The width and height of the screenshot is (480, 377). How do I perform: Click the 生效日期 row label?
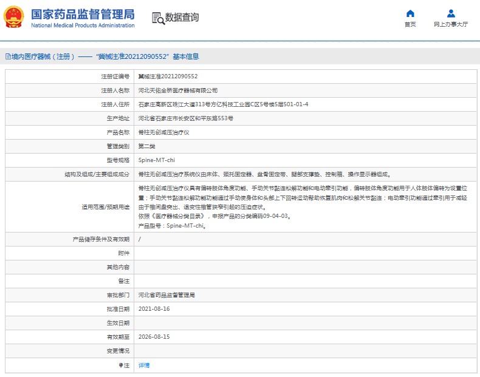(x=118, y=323)
